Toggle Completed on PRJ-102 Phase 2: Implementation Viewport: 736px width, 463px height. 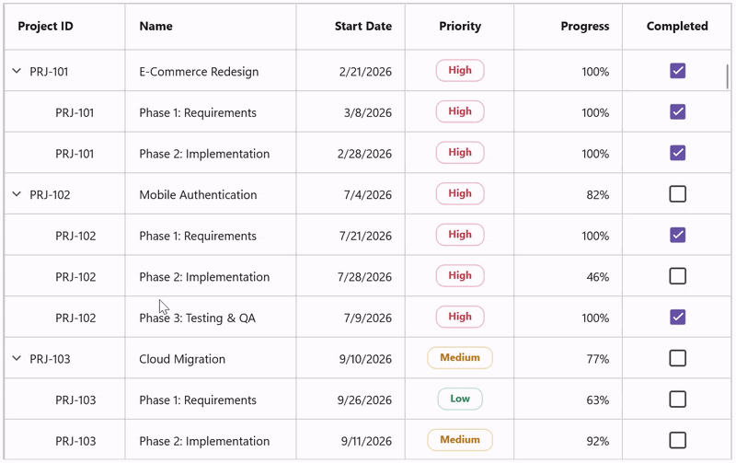click(x=677, y=276)
